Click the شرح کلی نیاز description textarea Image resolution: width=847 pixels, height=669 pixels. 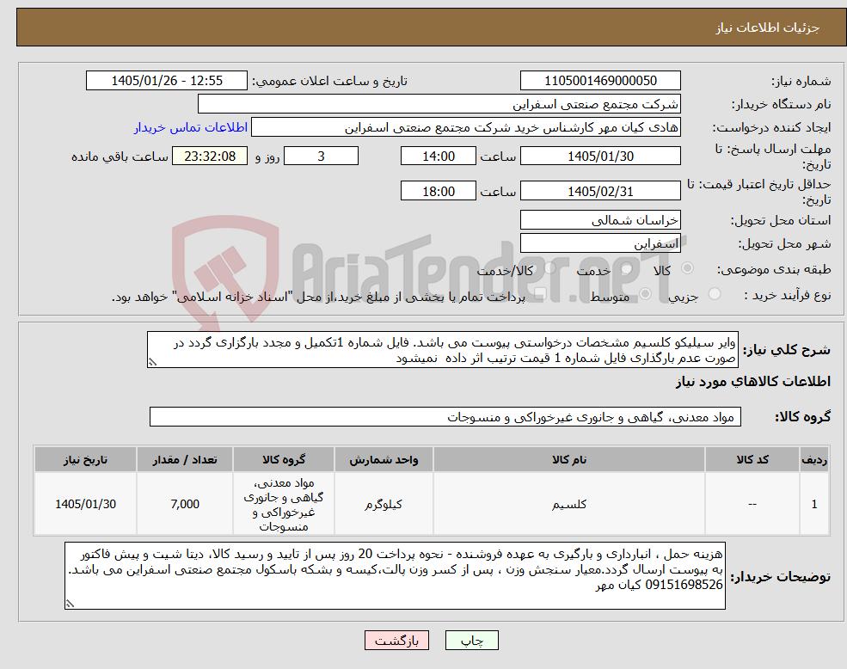pos(442,350)
